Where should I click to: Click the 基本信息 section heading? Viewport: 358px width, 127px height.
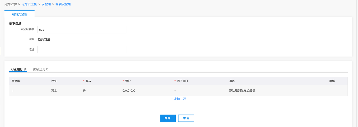15,23
